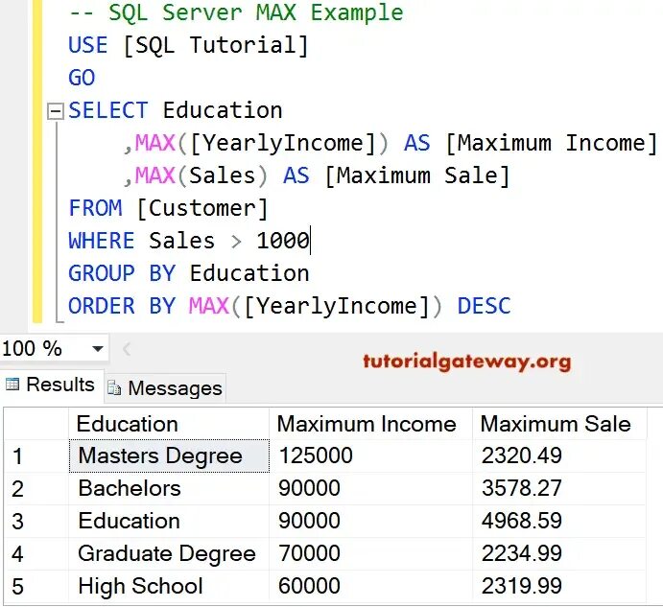Screen dimensions: 663x607
Task: Switch to the Messages tab
Action: pos(165,387)
